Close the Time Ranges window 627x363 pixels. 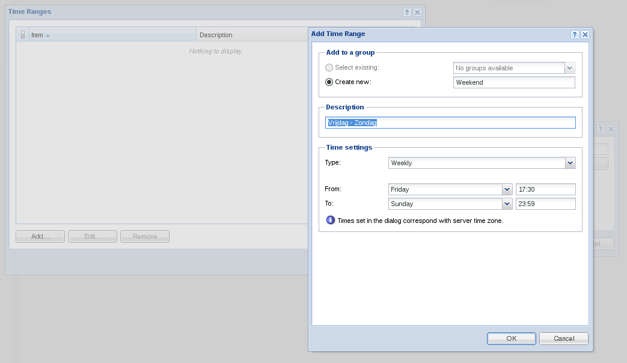(x=417, y=12)
